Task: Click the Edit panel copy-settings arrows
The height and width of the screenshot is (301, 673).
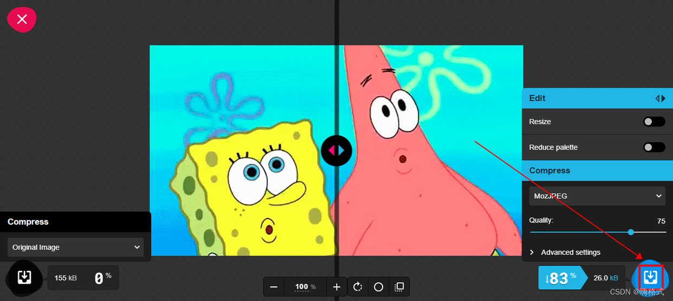Action: pyautogui.click(x=660, y=98)
